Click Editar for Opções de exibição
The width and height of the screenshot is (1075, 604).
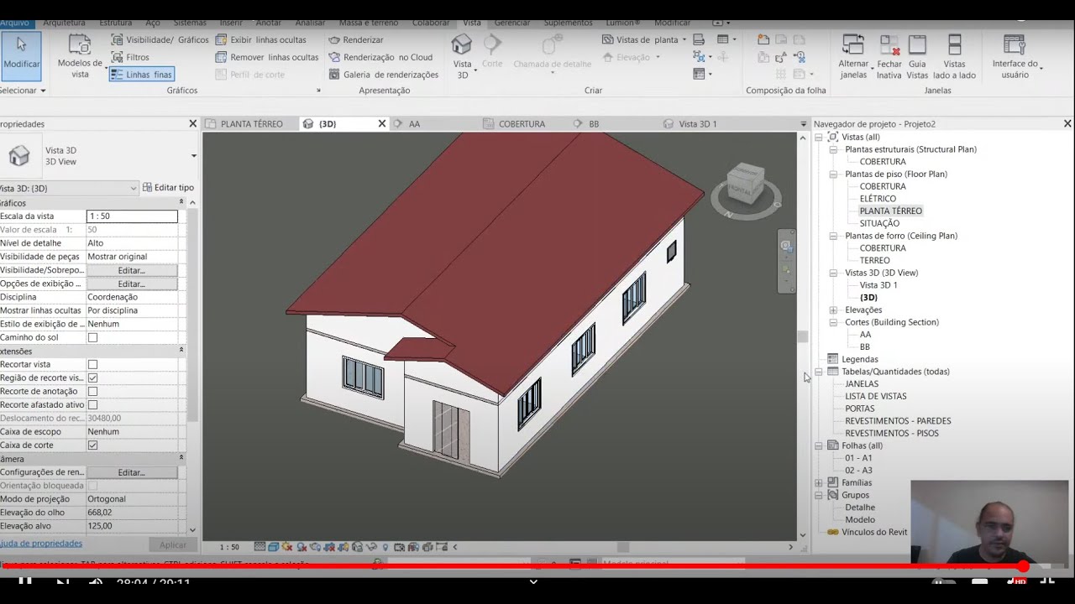tap(132, 284)
